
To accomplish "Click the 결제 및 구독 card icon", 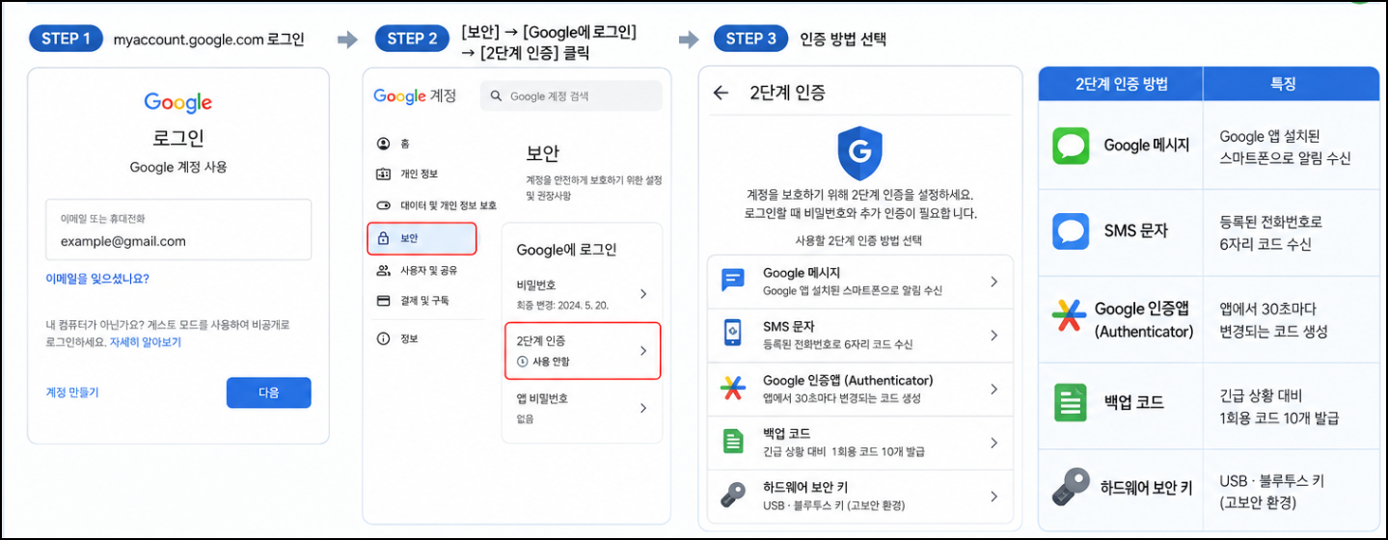I will coord(383,301).
